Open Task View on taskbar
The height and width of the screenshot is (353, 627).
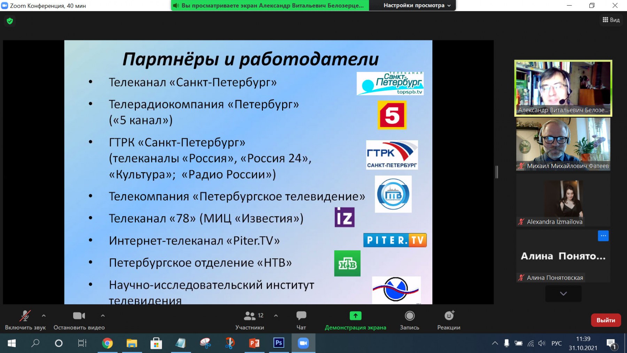pos(82,343)
